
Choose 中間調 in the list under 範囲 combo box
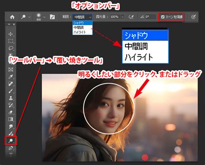(83, 27)
